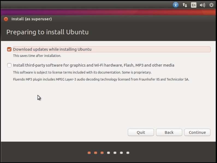Enable Install third-party software checkbox
The width and height of the screenshot is (217, 163).
click(9, 65)
